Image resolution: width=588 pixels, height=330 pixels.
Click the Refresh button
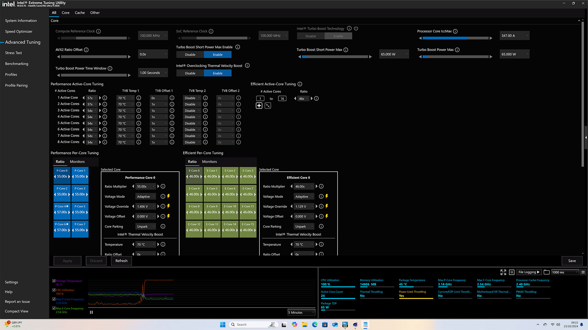click(x=121, y=261)
